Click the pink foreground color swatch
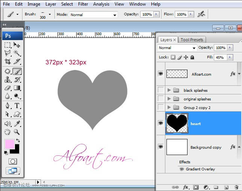The width and height of the screenshot is (242, 191). tap(9, 144)
